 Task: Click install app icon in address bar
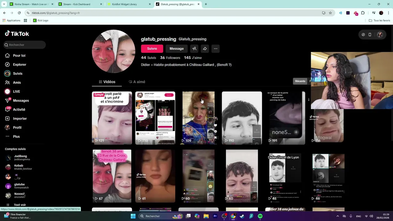324,13
